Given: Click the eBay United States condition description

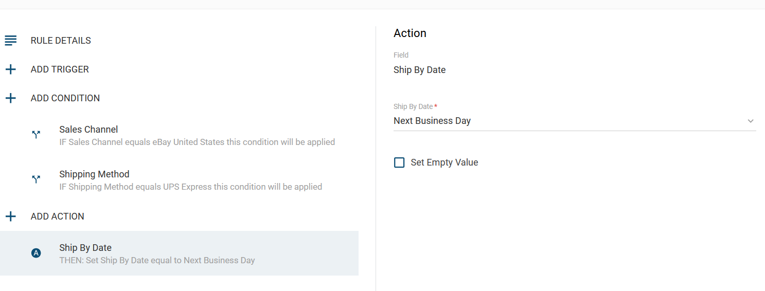Looking at the screenshot, I should pyautogui.click(x=197, y=142).
